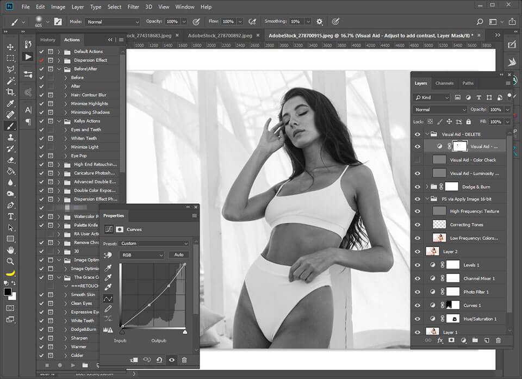The width and height of the screenshot is (522, 379).
Task: Switch to the Channels tab
Action: [x=444, y=83]
